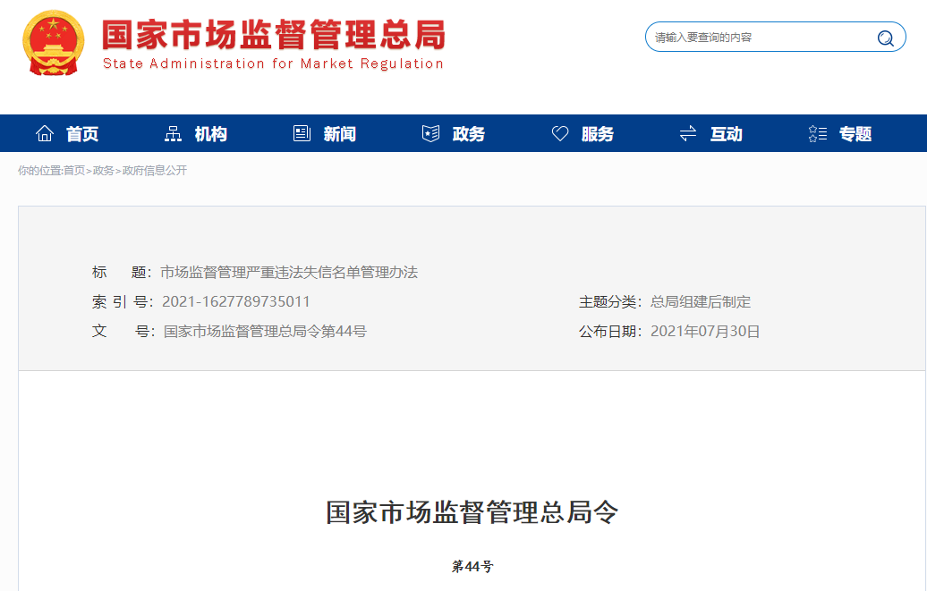Viewport: 927px width, 591px height.
Task: Click the arrows icon beside 互动
Action: click(688, 134)
